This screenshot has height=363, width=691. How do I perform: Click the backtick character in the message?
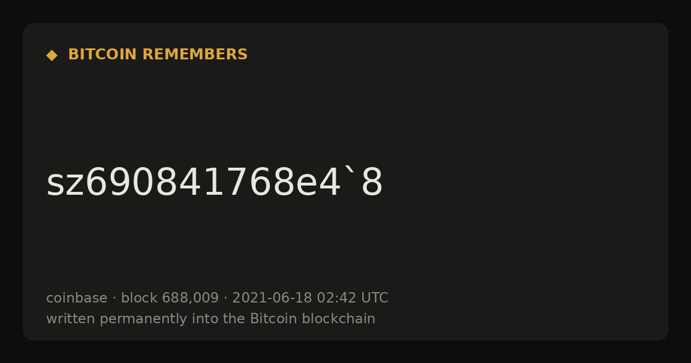coord(349,171)
